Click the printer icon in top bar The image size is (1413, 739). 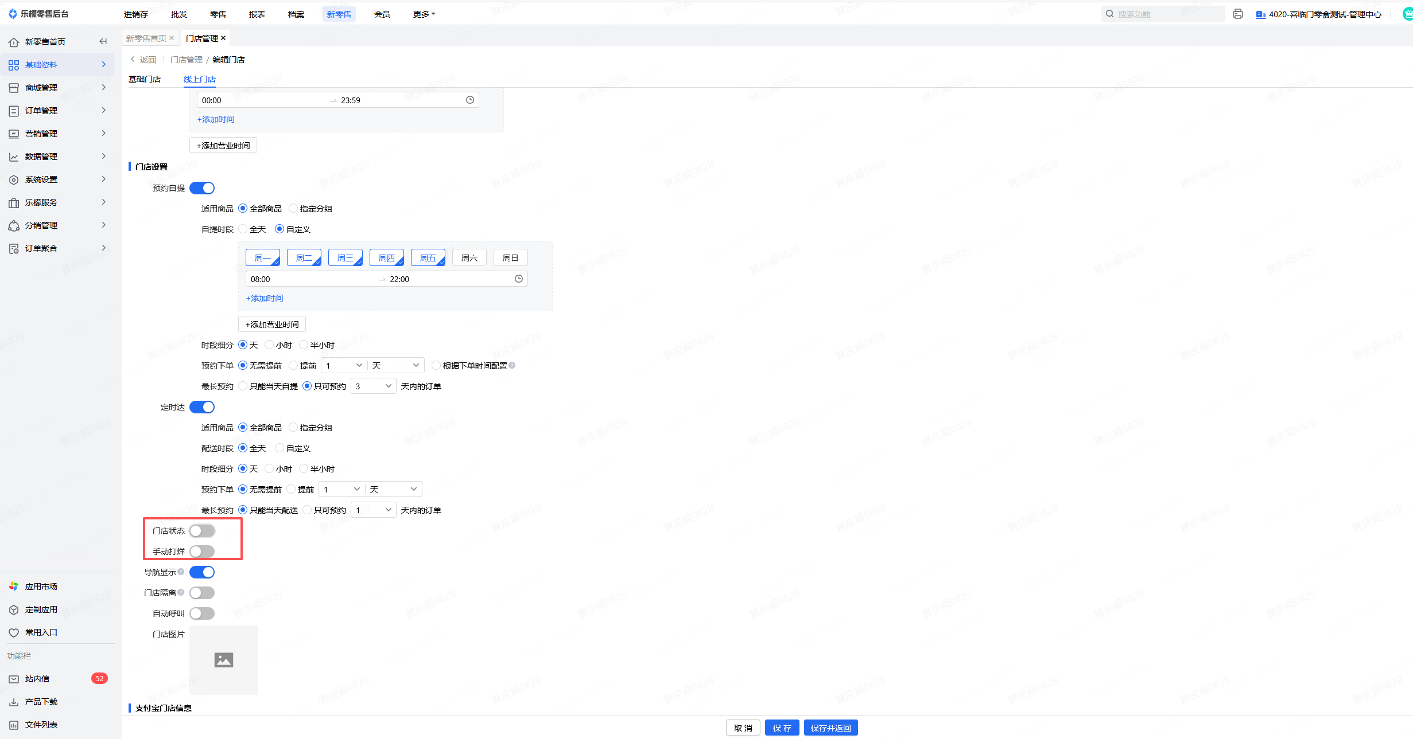pyautogui.click(x=1237, y=14)
